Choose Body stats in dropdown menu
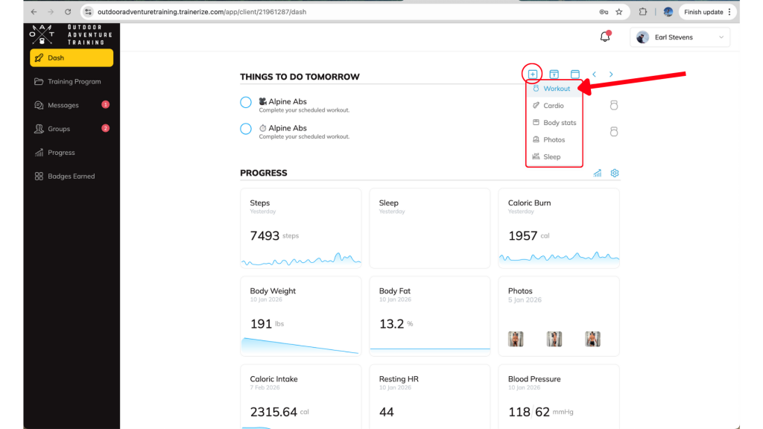The image size is (763, 429). (559, 123)
